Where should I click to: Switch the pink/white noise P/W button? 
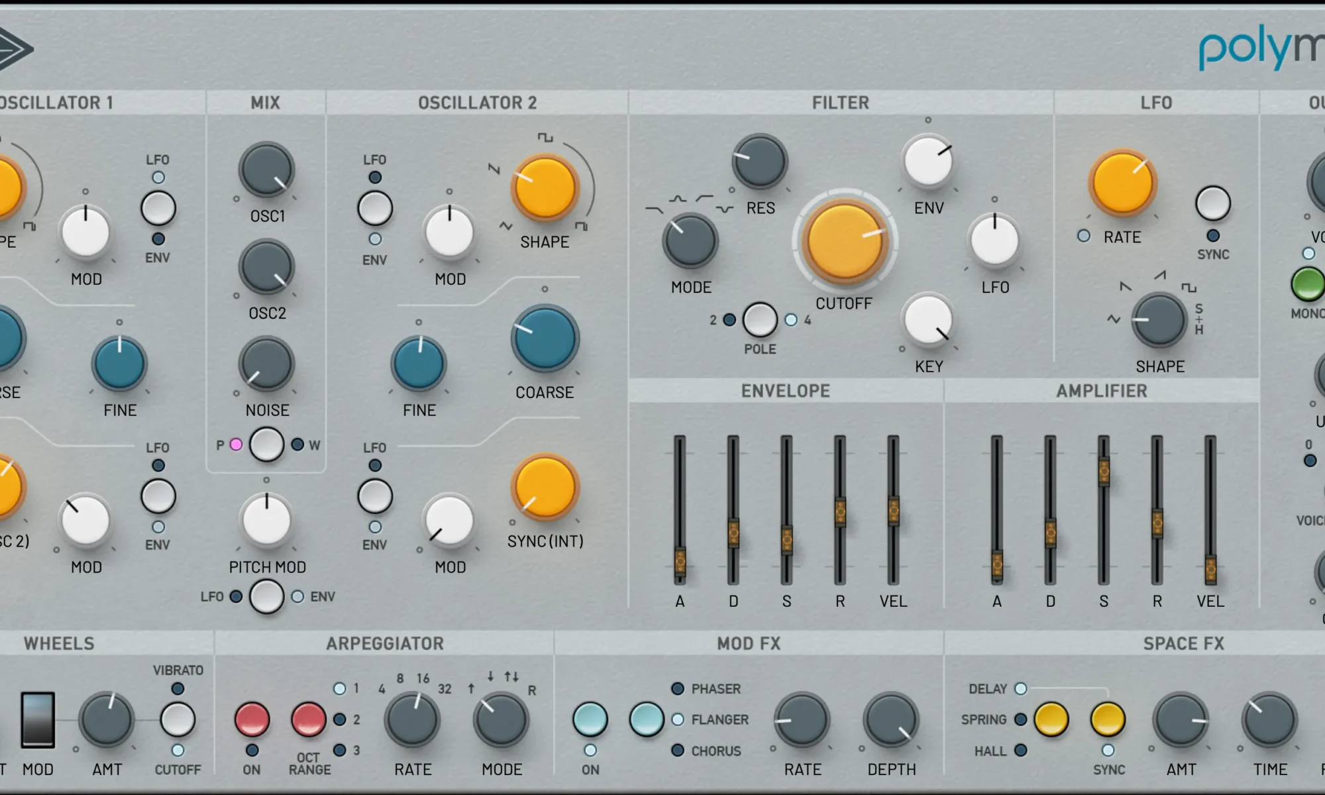click(x=266, y=445)
